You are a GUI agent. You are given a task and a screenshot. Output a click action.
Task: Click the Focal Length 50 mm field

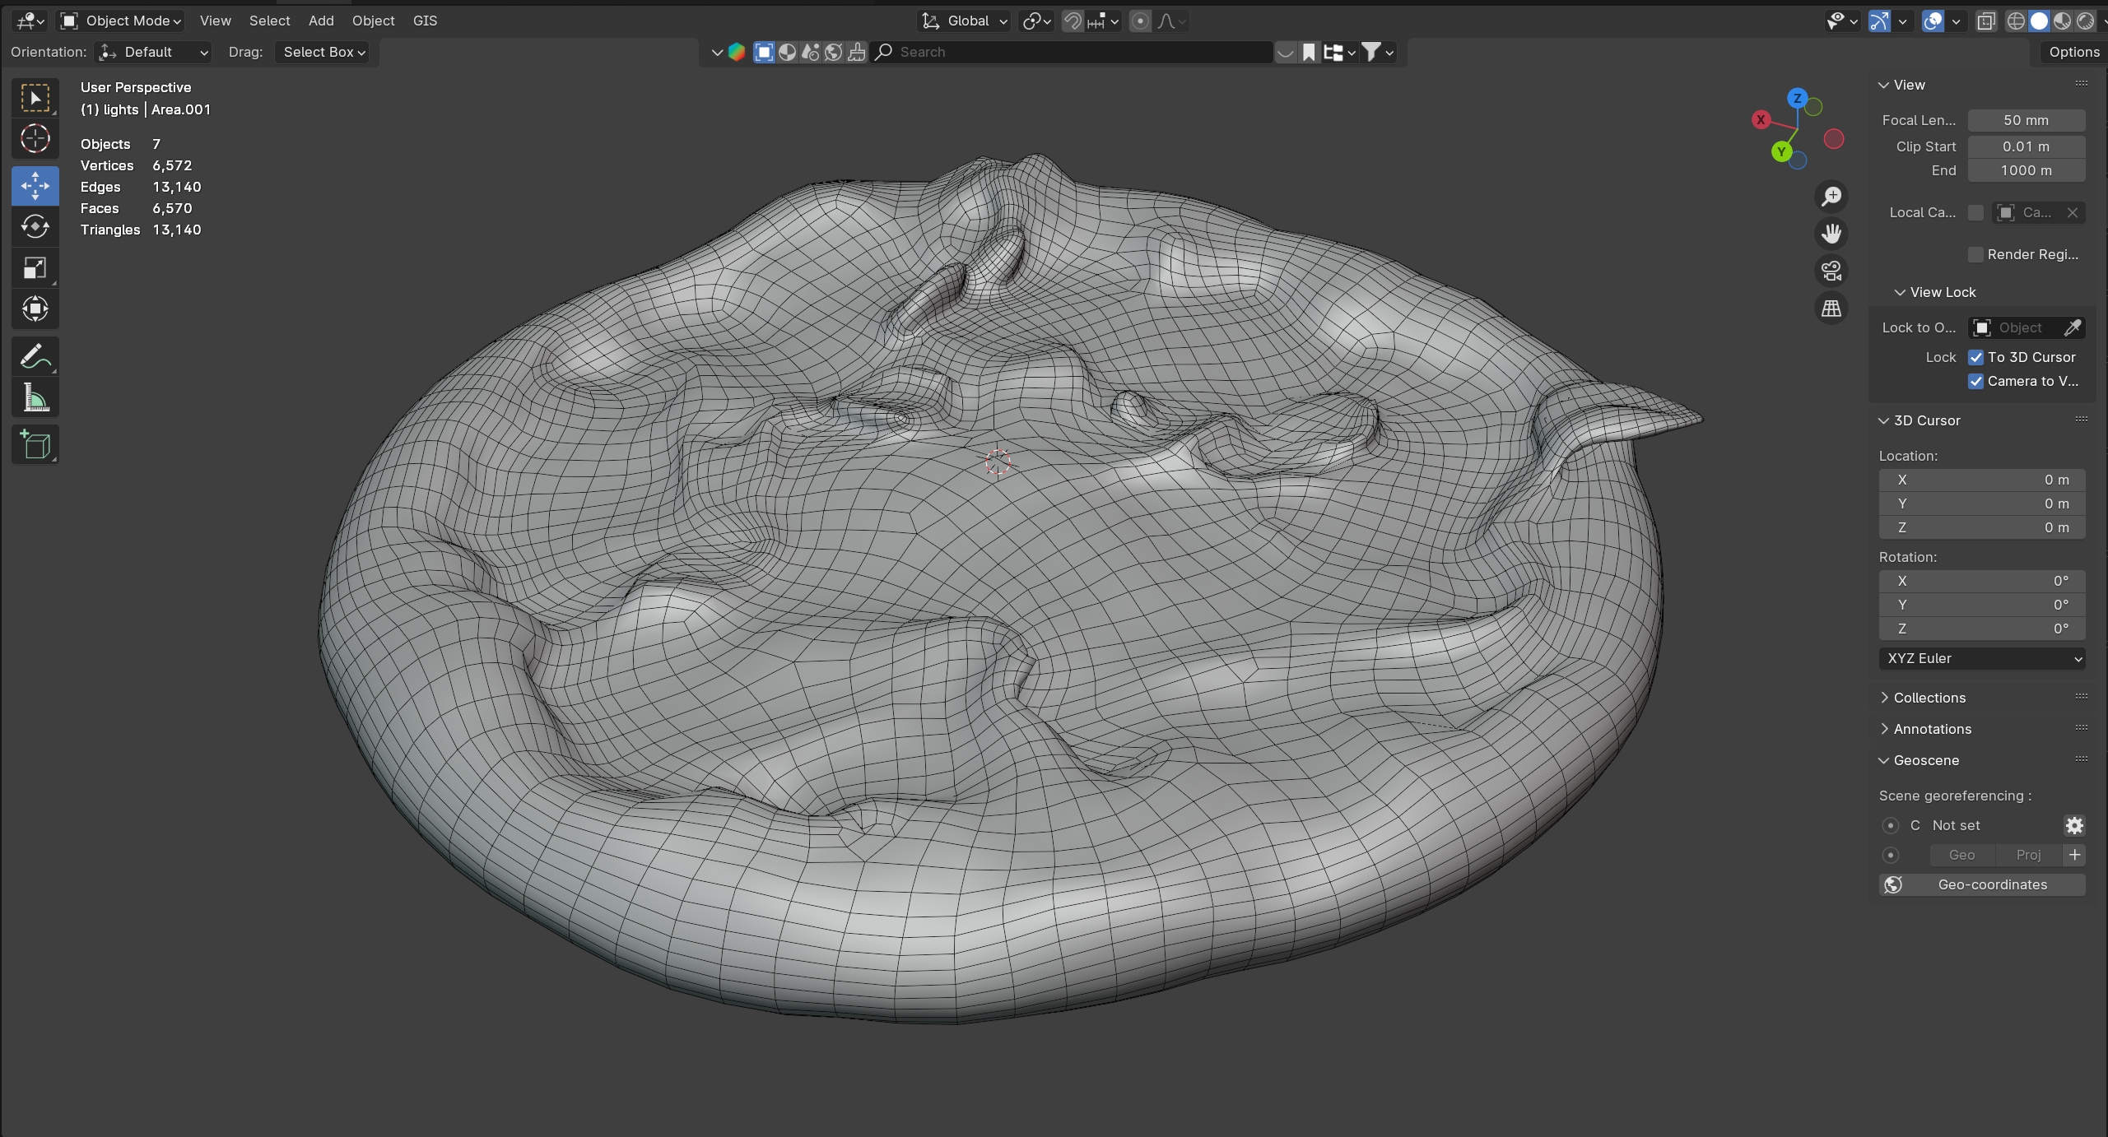(2026, 120)
